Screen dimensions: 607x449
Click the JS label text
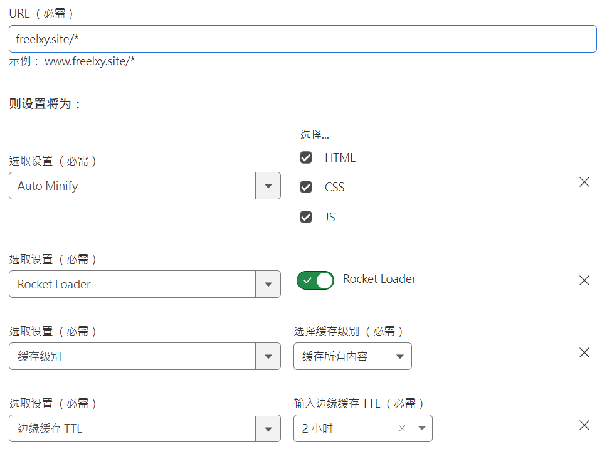[x=330, y=218]
